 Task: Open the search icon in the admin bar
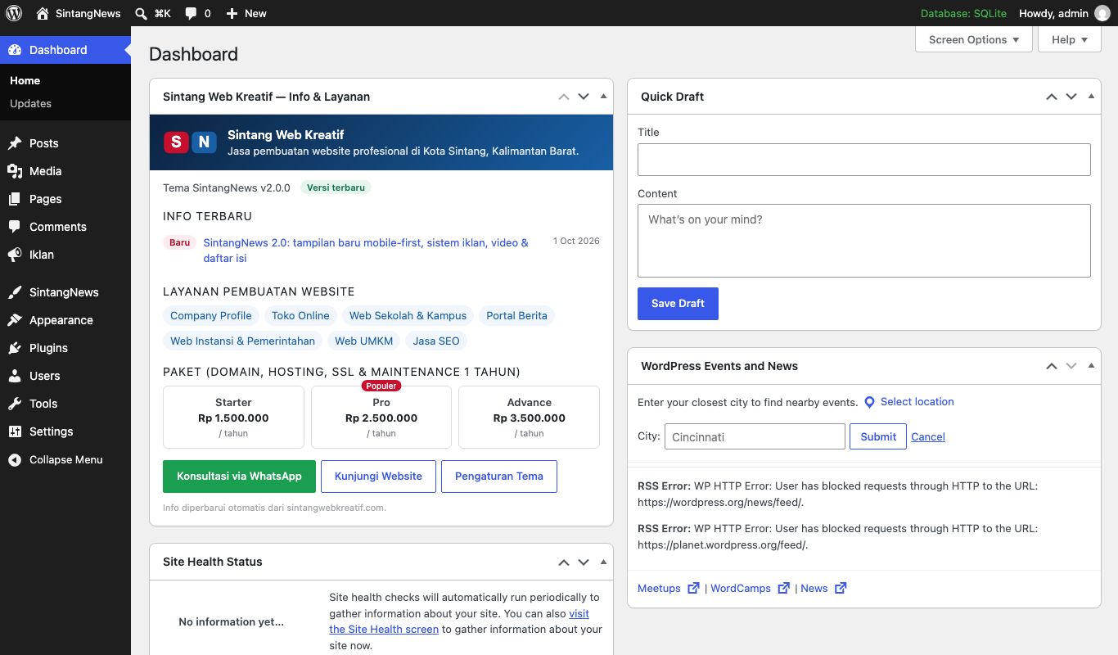142,13
